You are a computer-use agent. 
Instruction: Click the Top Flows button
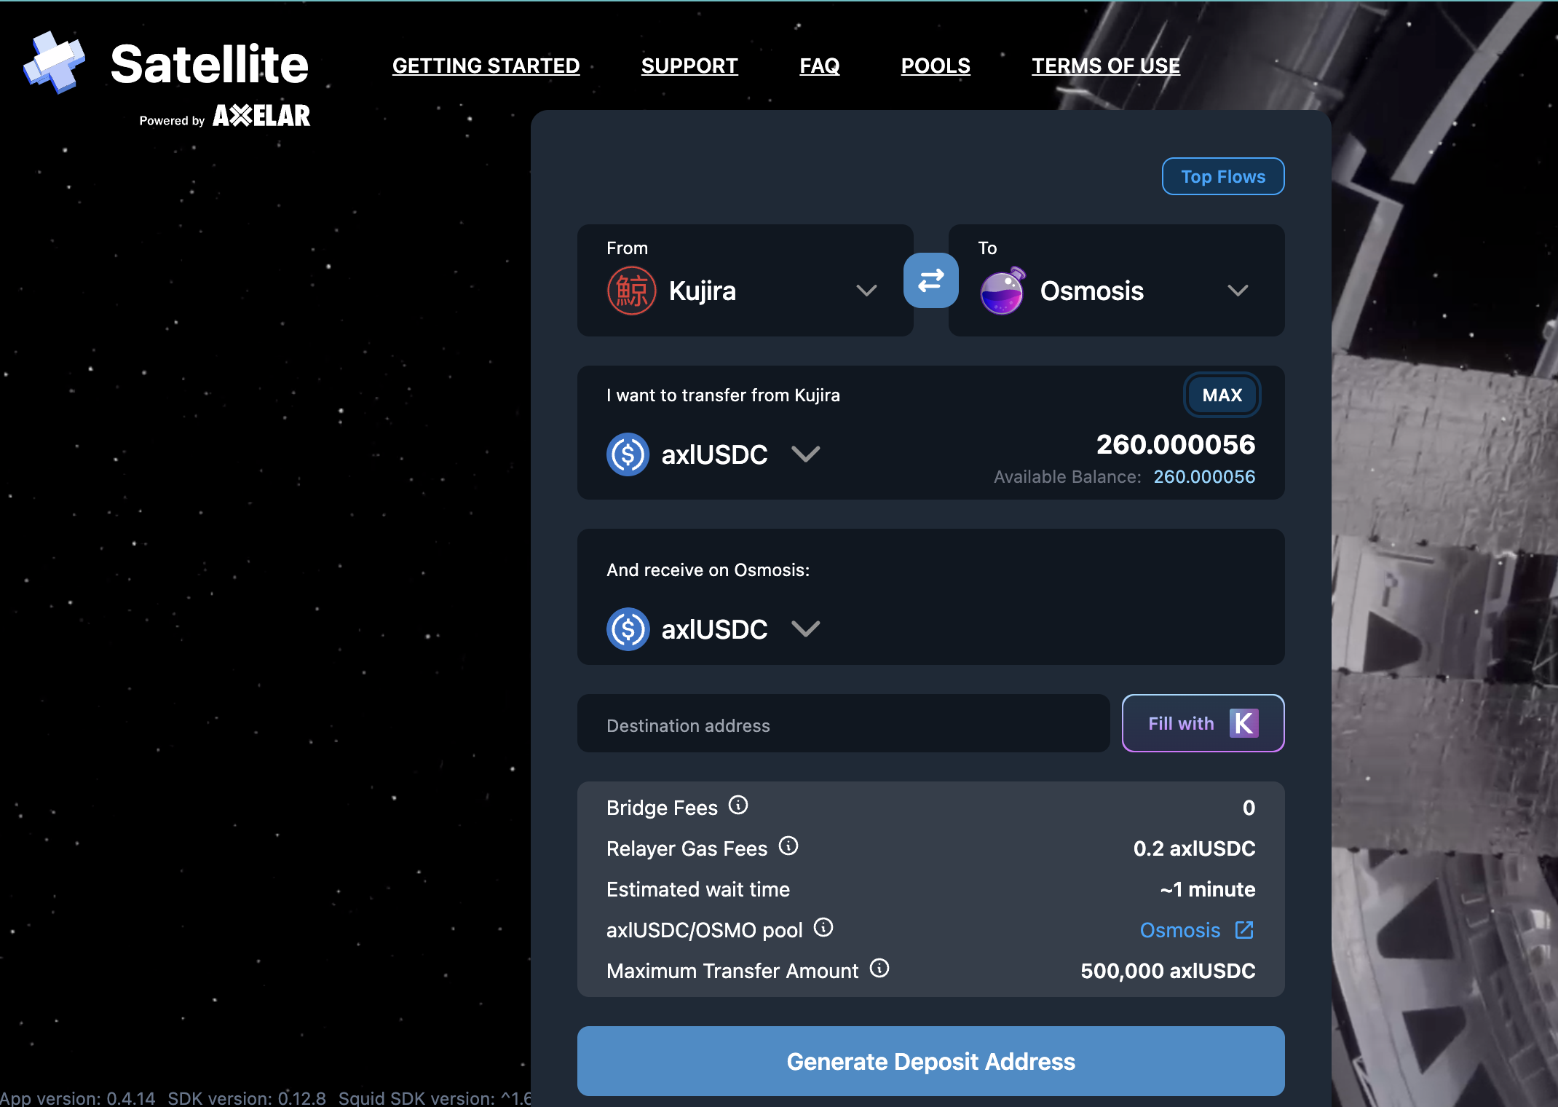point(1222,176)
